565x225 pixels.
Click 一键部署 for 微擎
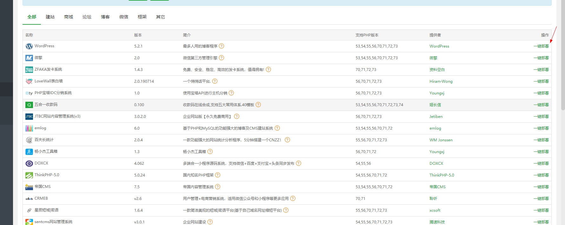[x=541, y=58]
